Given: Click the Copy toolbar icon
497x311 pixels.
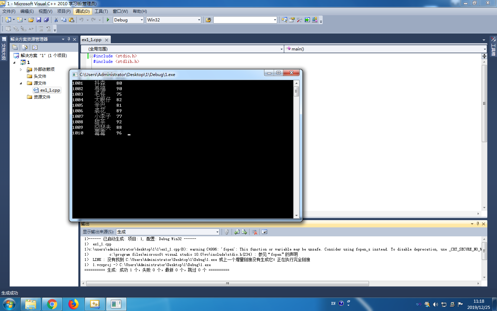Looking at the screenshot, I should [x=64, y=20].
